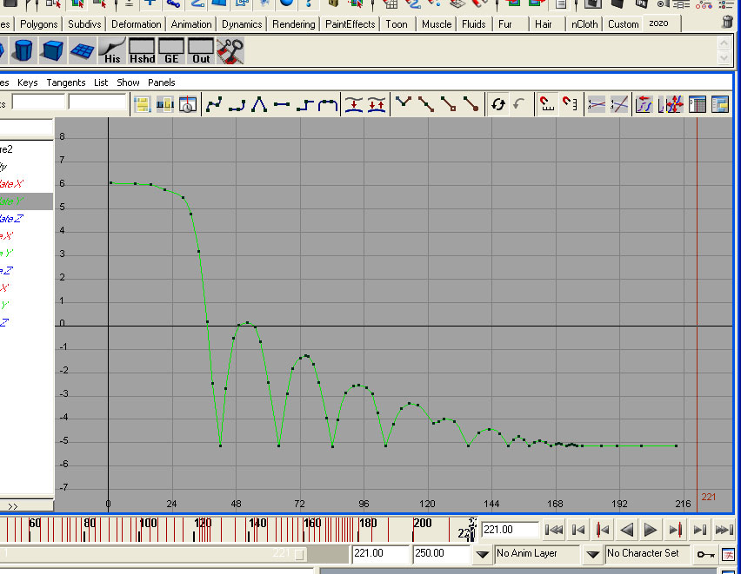Open the Panels menu
Image resolution: width=741 pixels, height=574 pixels.
click(x=162, y=82)
